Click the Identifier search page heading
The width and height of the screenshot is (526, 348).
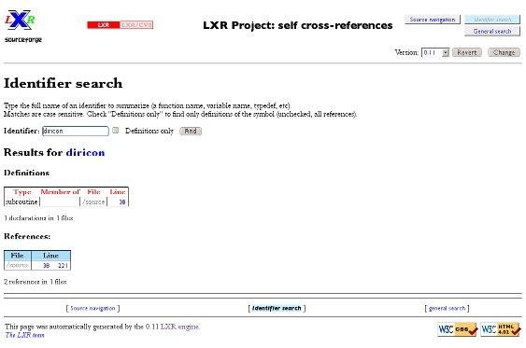tap(64, 83)
